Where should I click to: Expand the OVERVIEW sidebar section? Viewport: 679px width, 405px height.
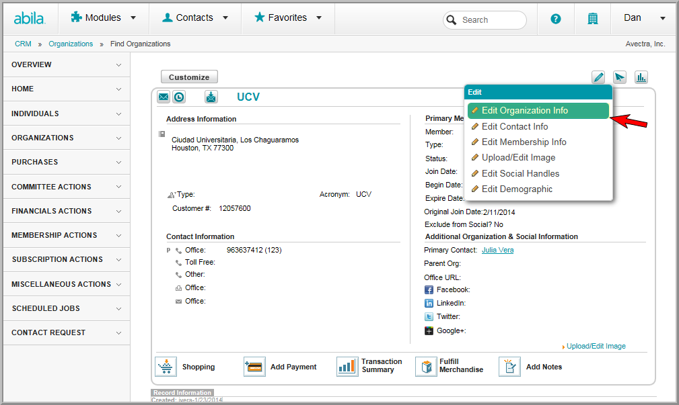point(67,65)
